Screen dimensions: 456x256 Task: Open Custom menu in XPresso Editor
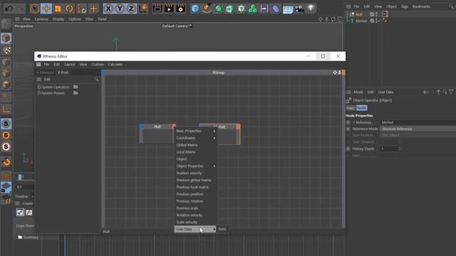[x=98, y=64]
